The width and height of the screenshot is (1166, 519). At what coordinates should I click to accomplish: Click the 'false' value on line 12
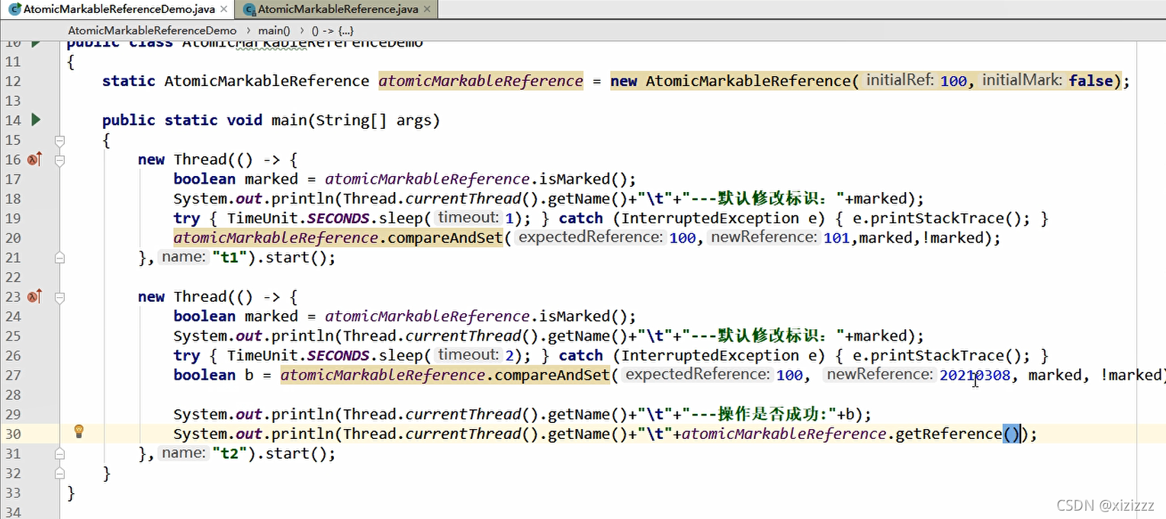point(1091,81)
